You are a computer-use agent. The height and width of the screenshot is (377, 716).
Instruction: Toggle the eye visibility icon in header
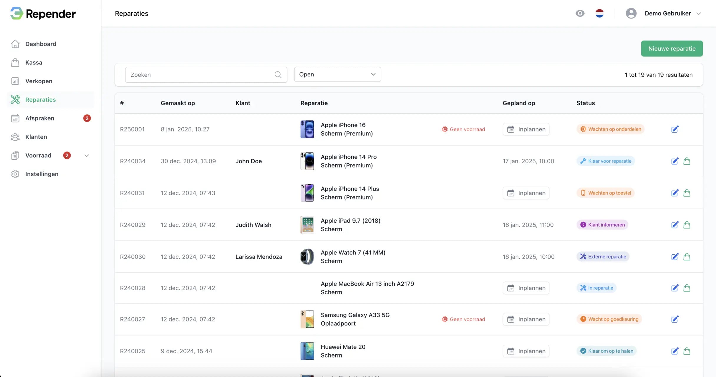(580, 13)
